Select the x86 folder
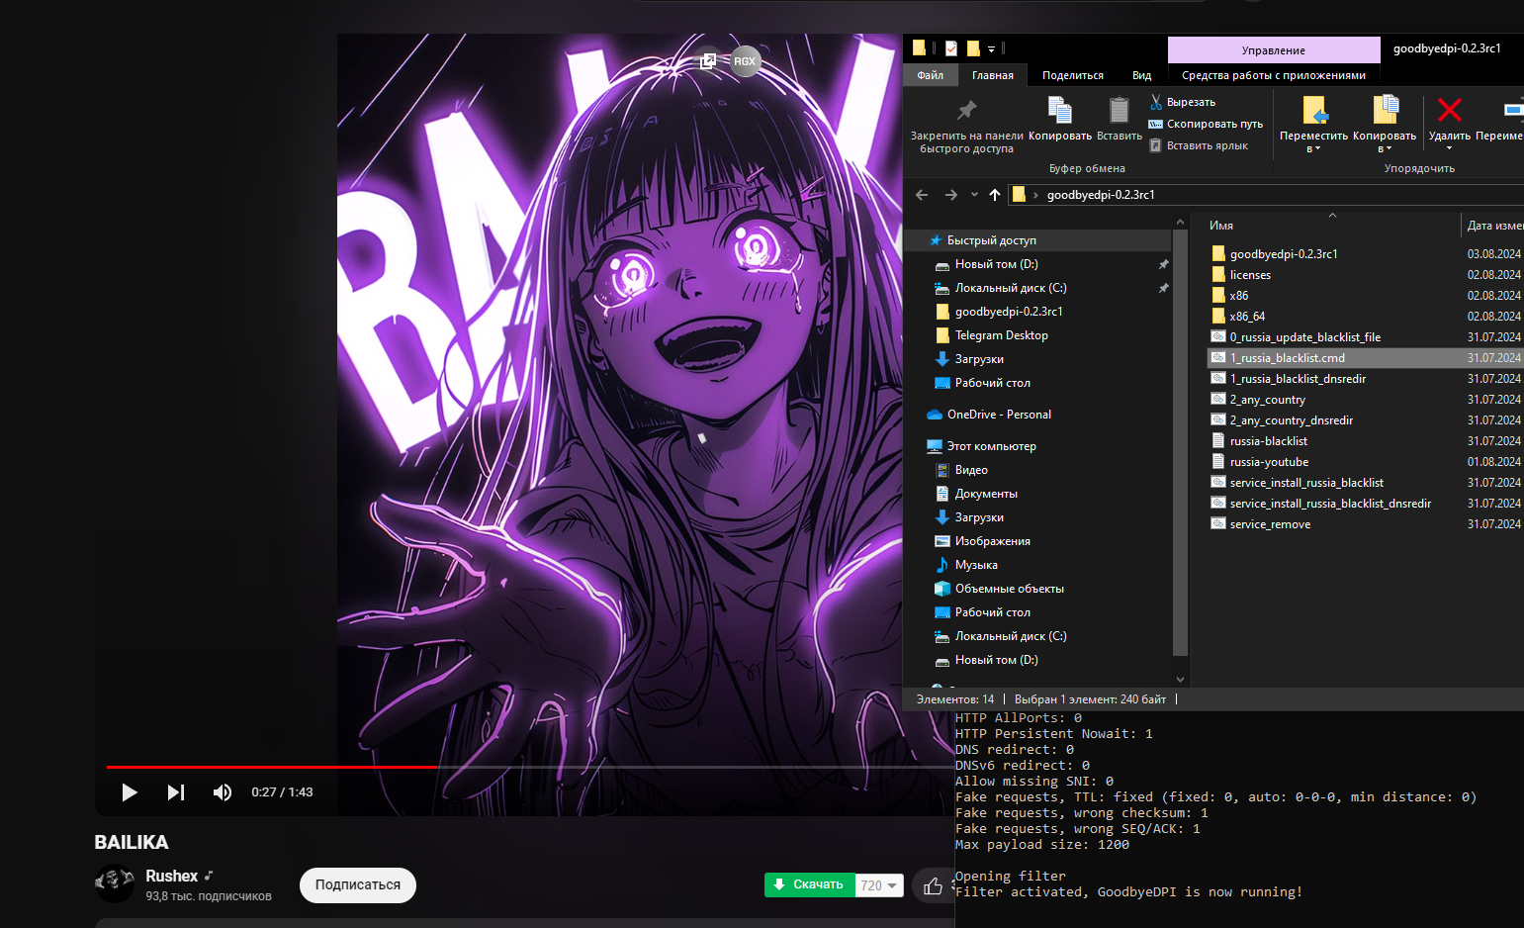 (1238, 296)
